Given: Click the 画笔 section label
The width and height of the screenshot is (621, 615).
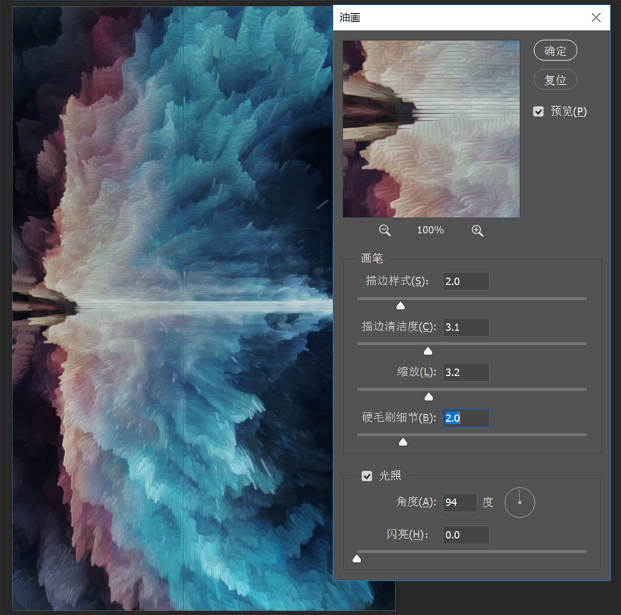Looking at the screenshot, I should (x=371, y=258).
